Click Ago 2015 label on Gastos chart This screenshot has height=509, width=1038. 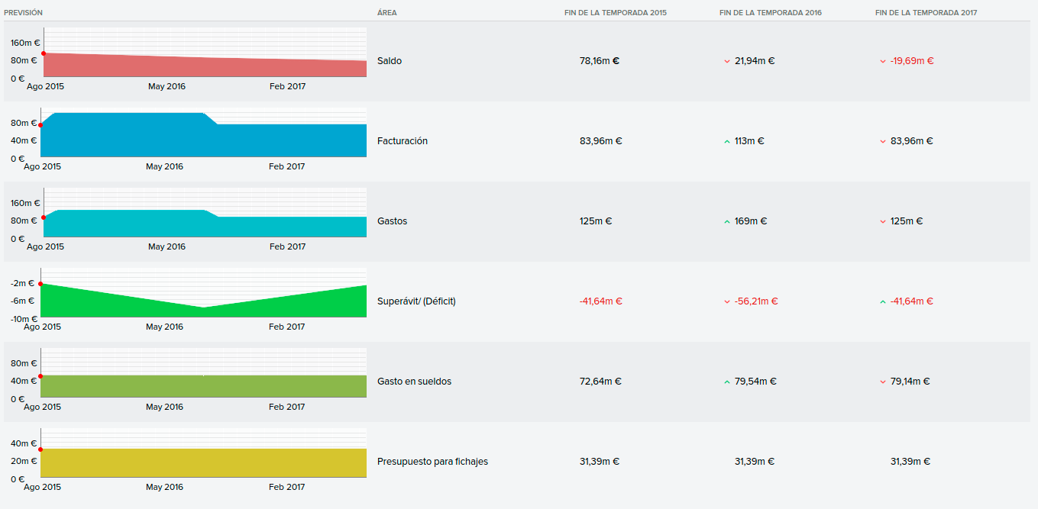point(45,246)
